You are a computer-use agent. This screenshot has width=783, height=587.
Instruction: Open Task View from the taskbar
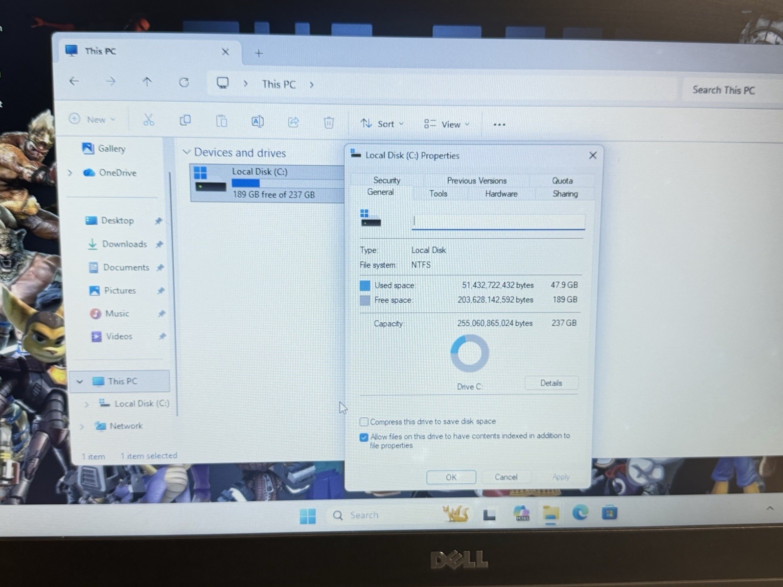[x=489, y=515]
